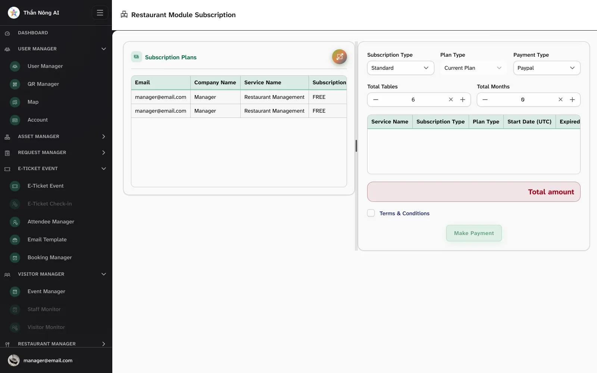
Task: Increase Total Months with plus
Action: click(x=572, y=100)
